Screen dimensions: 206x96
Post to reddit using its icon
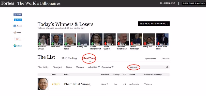18,33
